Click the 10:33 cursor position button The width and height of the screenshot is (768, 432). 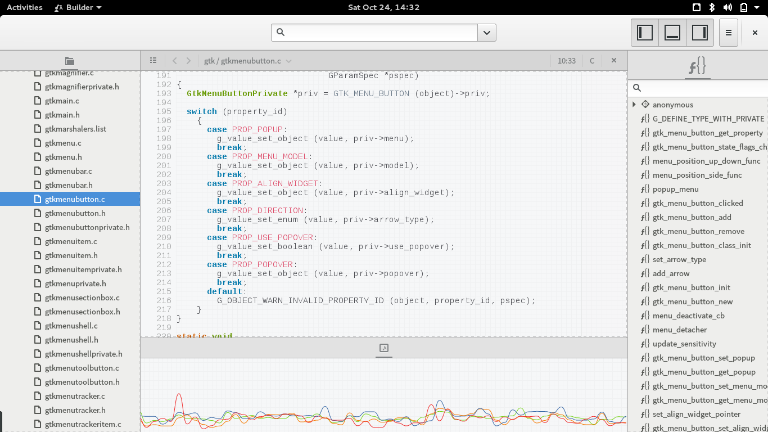point(567,61)
